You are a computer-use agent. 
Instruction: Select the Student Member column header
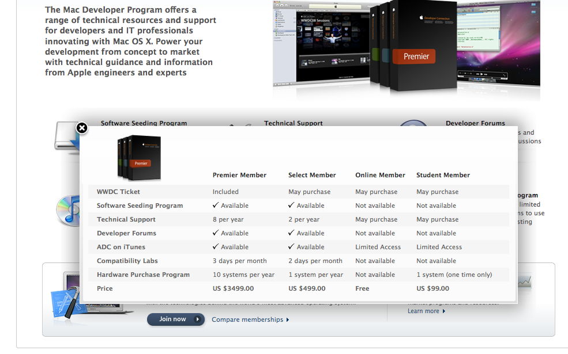[x=443, y=175]
